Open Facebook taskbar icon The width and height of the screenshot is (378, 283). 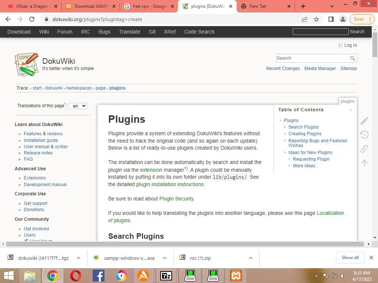(x=98, y=276)
